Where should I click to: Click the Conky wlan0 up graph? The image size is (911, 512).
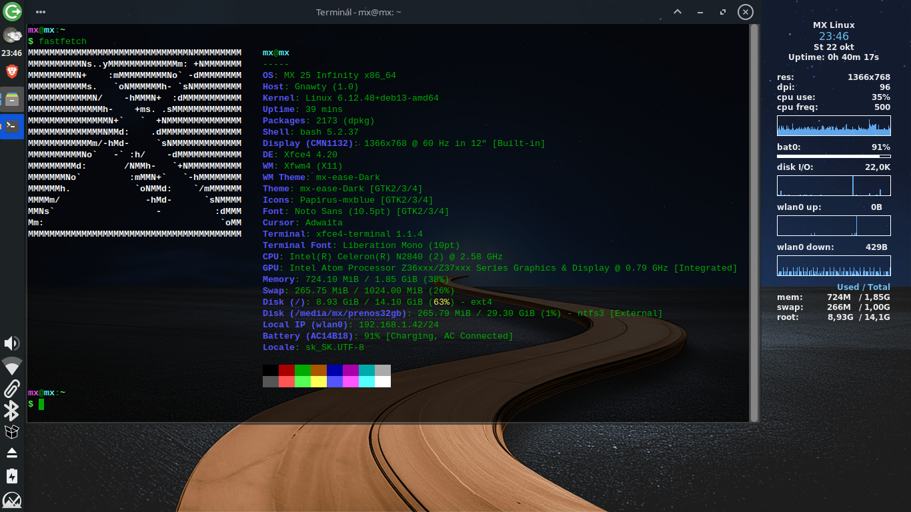[x=834, y=225]
